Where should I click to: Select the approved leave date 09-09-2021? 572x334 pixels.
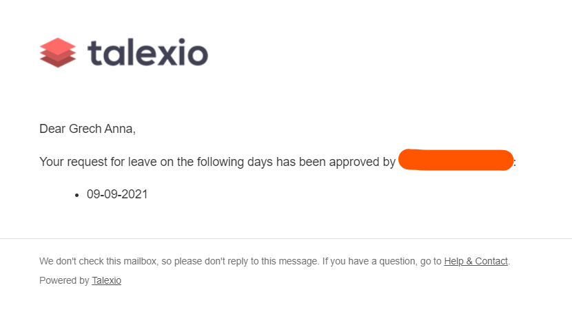click(117, 194)
